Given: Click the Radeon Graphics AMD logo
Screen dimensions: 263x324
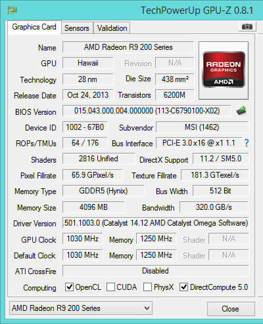Looking at the screenshot, I should pyautogui.click(x=224, y=70).
